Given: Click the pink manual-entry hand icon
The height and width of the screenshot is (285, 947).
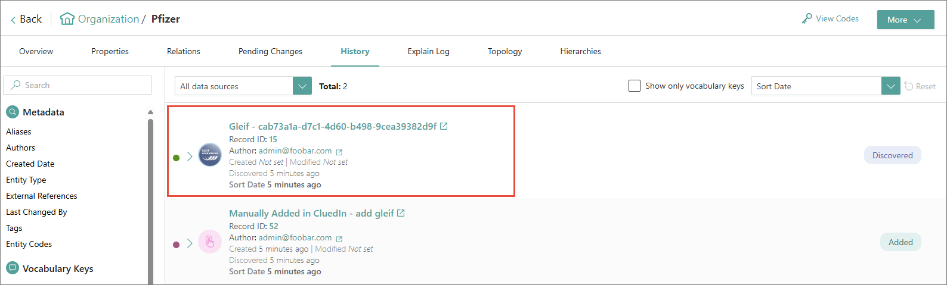Looking at the screenshot, I should click(x=210, y=242).
